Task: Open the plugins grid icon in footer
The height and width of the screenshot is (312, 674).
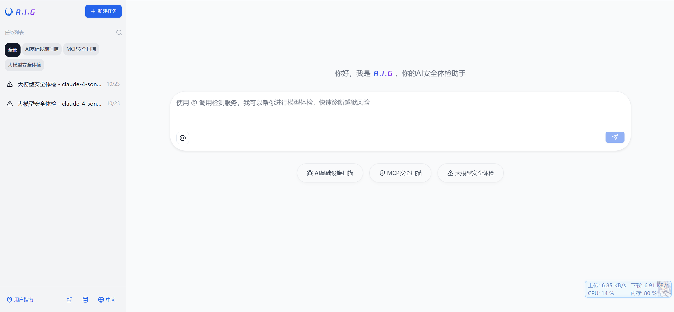Action: click(x=70, y=300)
